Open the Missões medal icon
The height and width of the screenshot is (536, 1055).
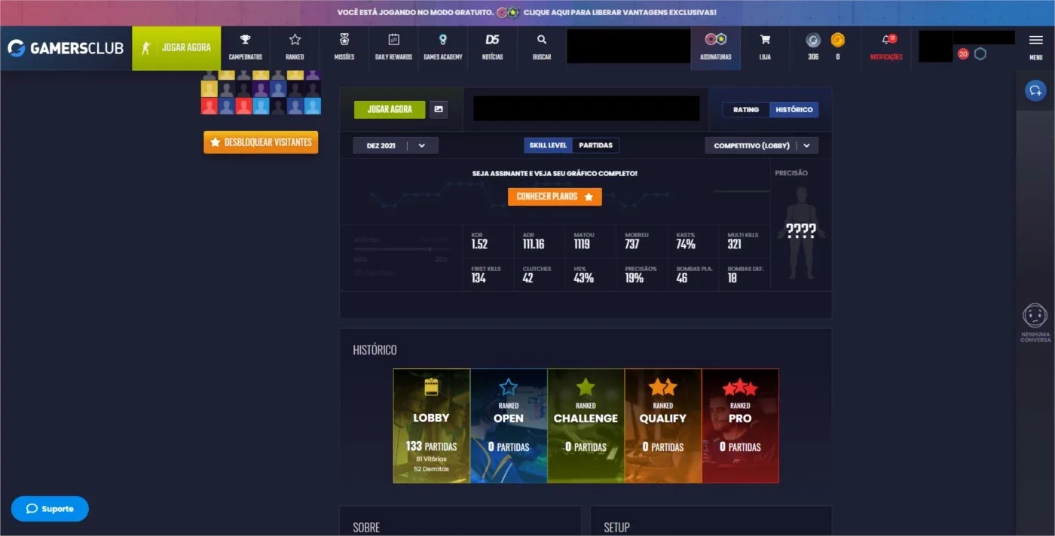(x=344, y=40)
